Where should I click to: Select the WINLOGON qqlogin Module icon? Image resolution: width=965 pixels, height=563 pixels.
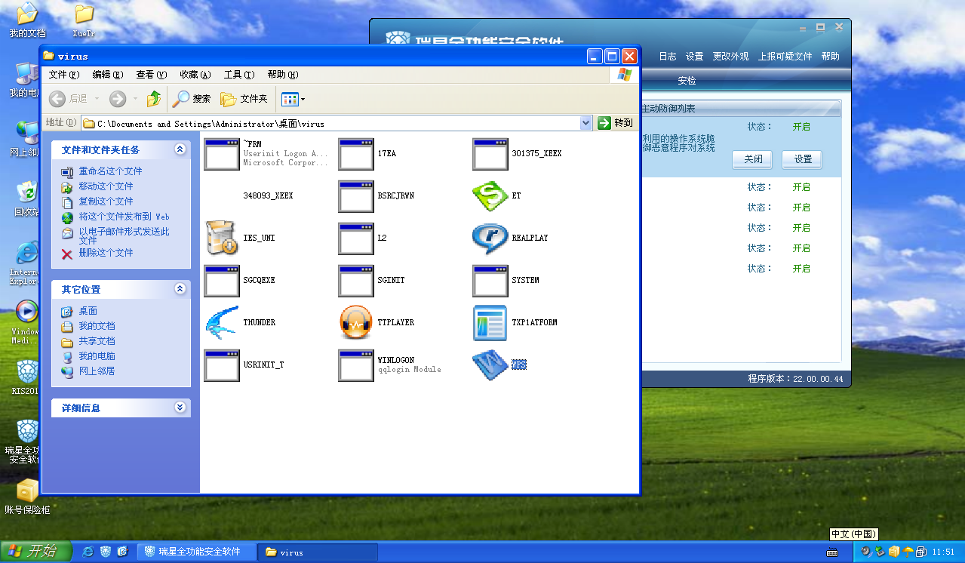click(x=356, y=365)
